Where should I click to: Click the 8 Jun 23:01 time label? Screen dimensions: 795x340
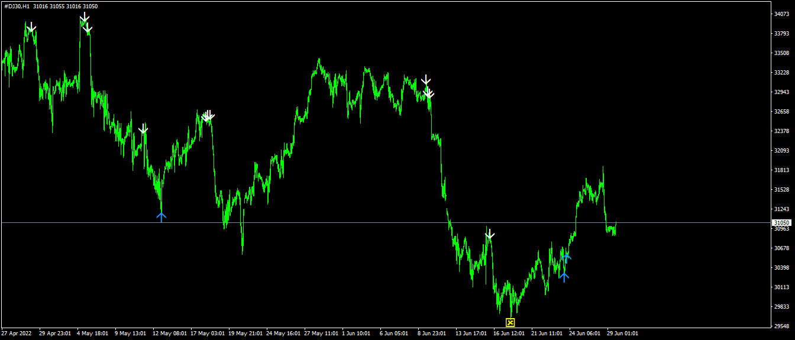[433, 333]
